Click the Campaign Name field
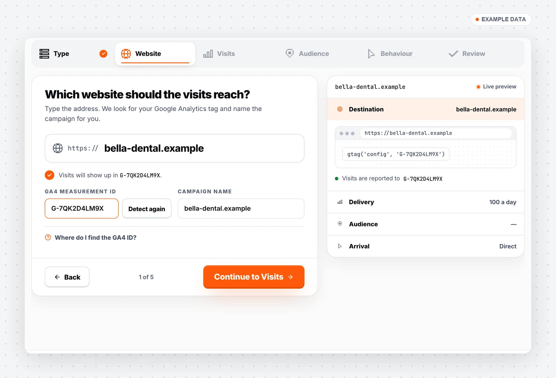 (x=241, y=208)
